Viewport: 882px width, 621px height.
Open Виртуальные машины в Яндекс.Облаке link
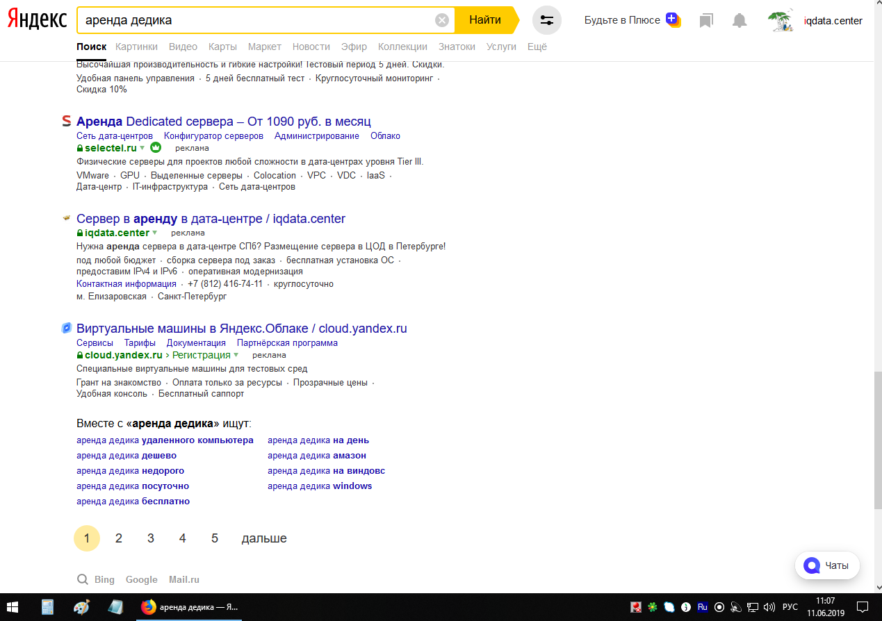pyautogui.click(x=242, y=329)
